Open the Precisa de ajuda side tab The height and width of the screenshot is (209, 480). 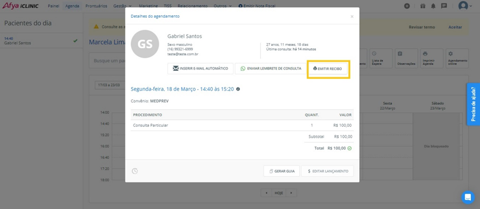(473, 104)
